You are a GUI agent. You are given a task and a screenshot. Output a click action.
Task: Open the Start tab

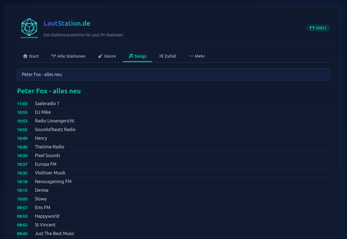pos(31,56)
